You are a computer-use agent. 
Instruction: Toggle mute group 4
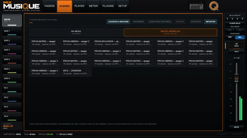click(242, 19)
